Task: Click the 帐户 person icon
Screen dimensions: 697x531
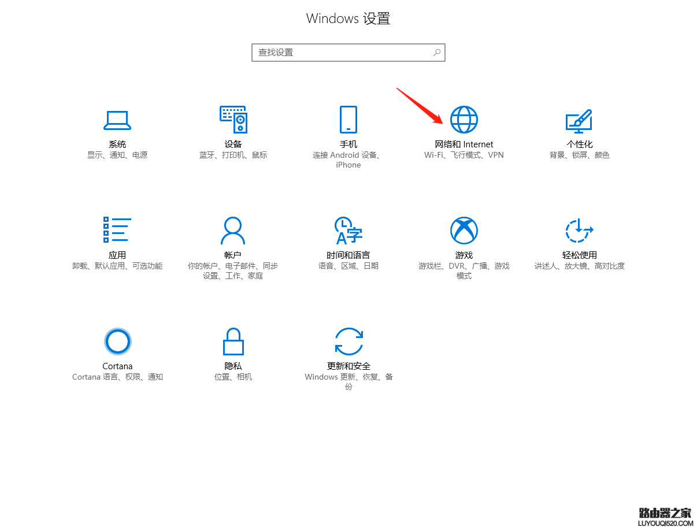Action: coord(233,231)
